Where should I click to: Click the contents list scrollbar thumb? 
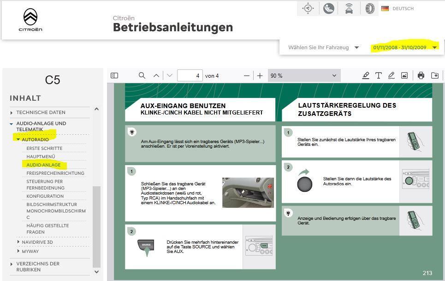[x=96, y=227]
